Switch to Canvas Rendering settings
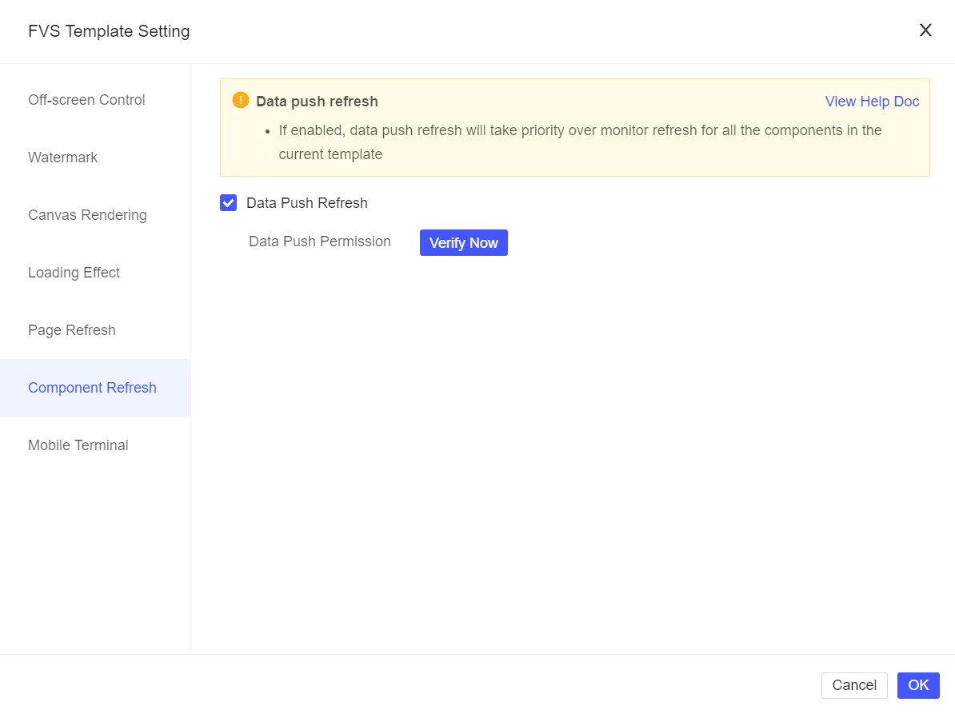955x714 pixels. tap(87, 215)
